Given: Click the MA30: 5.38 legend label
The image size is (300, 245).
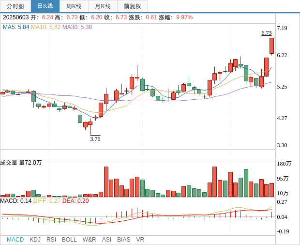Looking at the screenshot, I should tap(77, 27).
